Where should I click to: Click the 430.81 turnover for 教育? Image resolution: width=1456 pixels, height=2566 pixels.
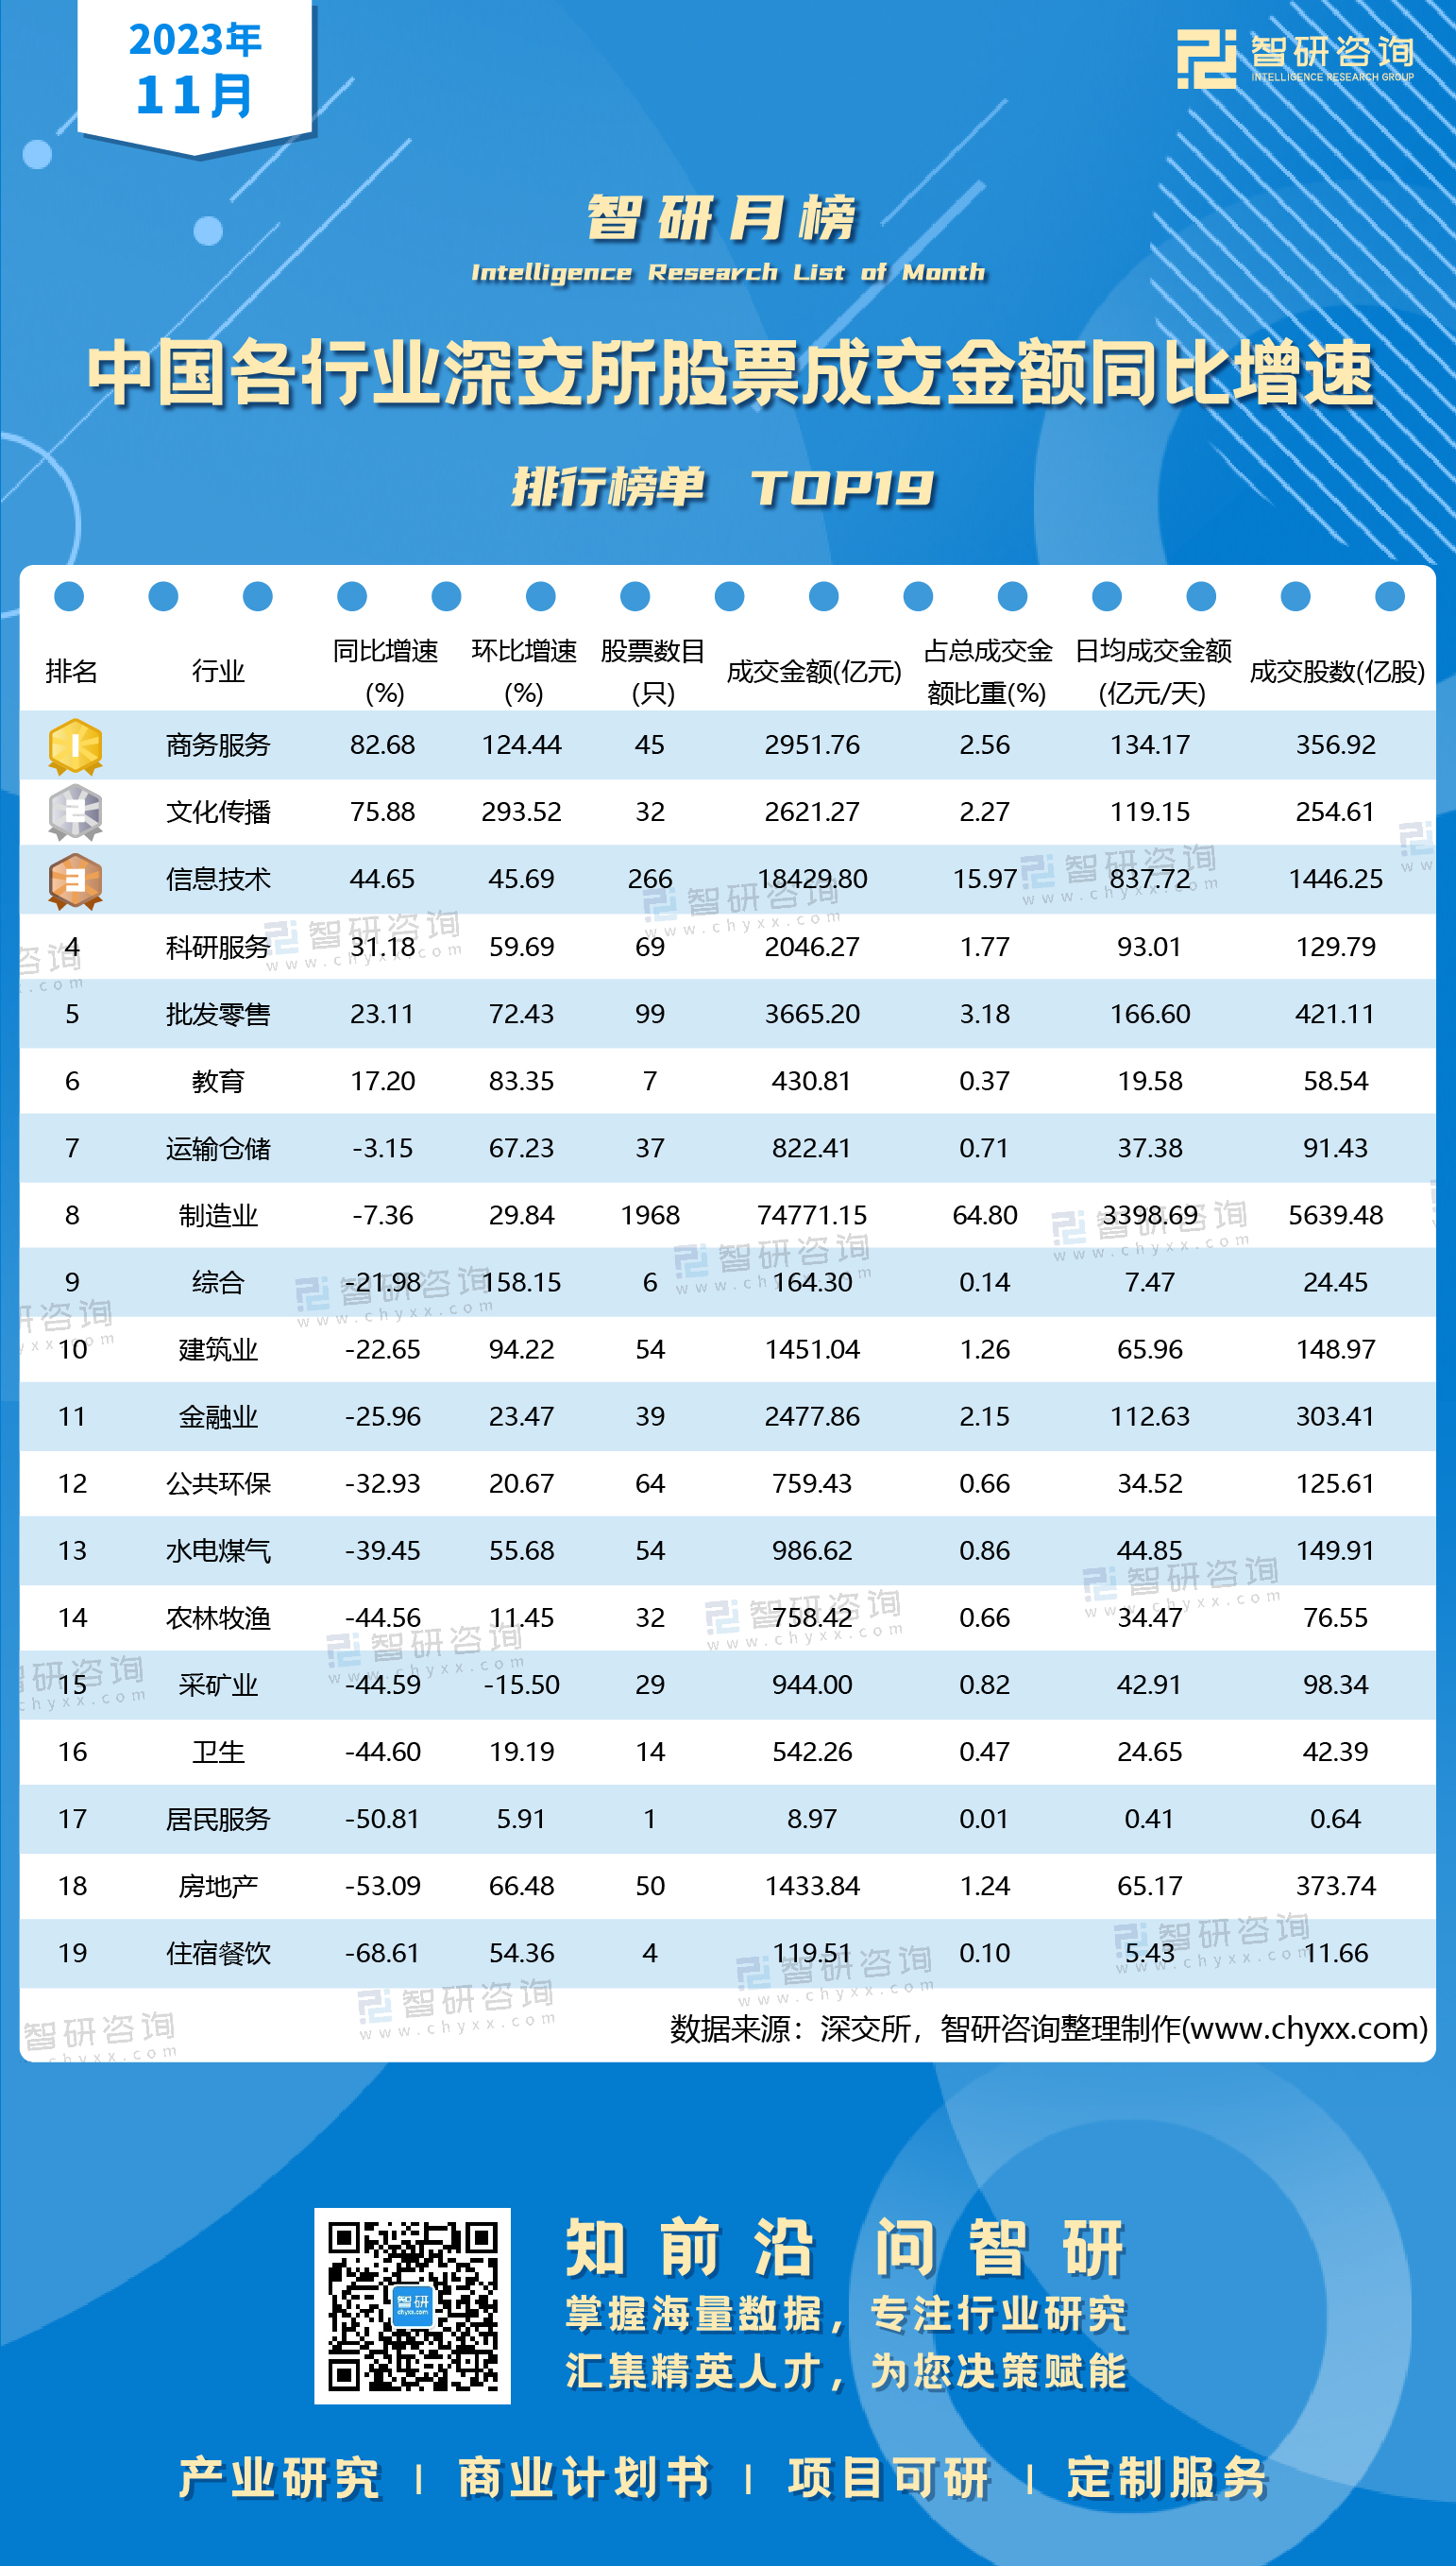click(812, 1082)
